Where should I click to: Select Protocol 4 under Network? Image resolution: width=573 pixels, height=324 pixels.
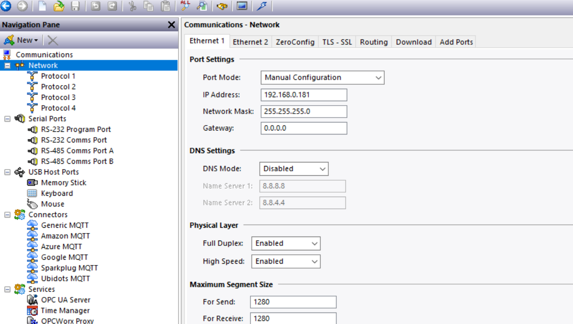pyautogui.click(x=58, y=108)
